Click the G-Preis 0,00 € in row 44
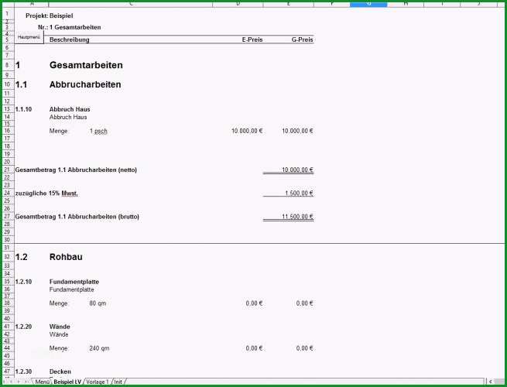 click(305, 348)
